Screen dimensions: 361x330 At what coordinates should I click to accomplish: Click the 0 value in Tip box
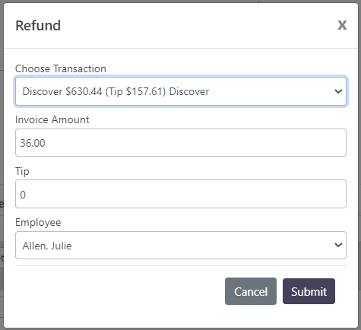click(23, 195)
